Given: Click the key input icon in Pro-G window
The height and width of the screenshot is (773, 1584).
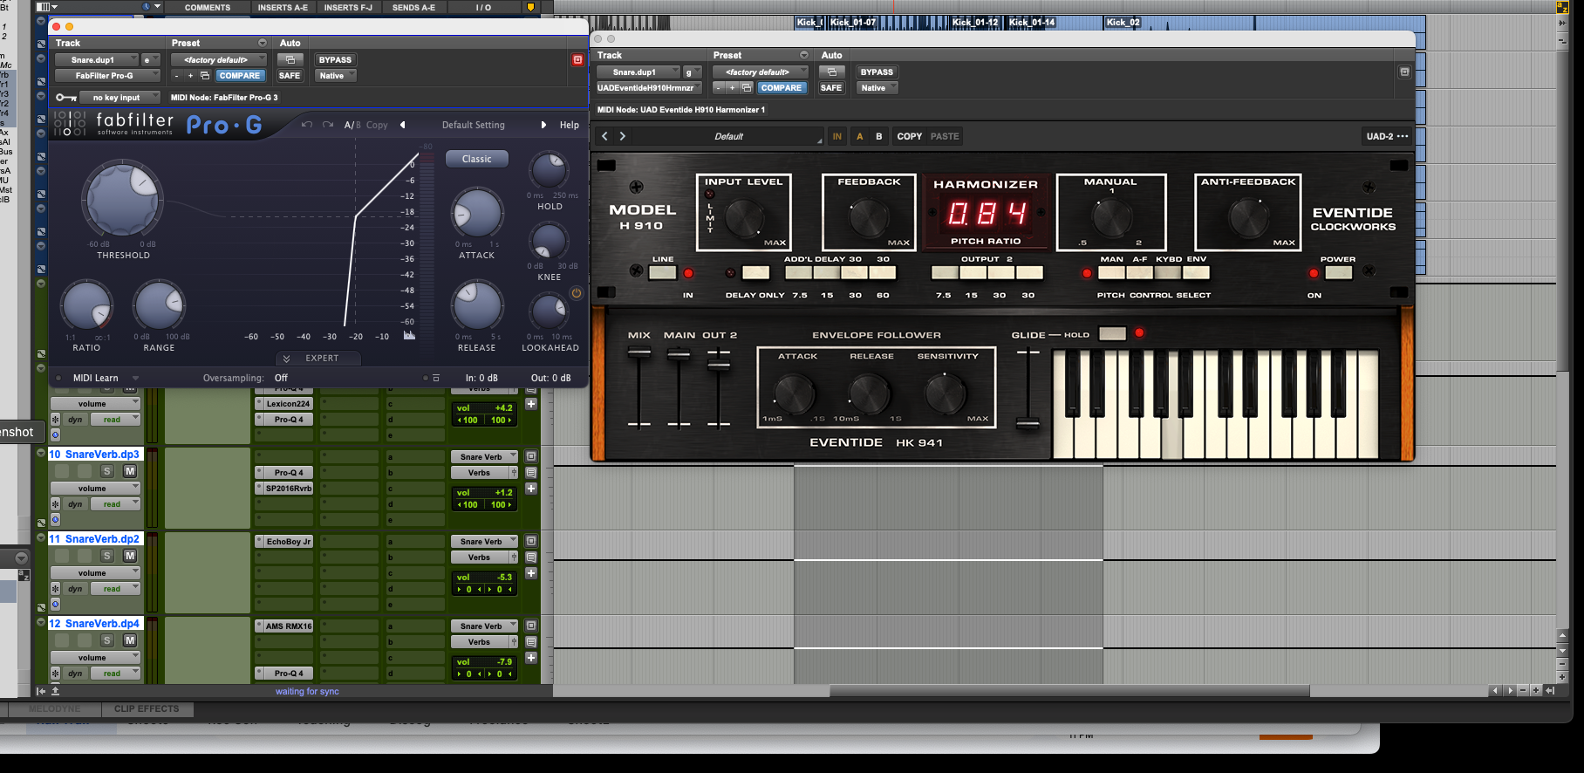Looking at the screenshot, I should (x=66, y=98).
